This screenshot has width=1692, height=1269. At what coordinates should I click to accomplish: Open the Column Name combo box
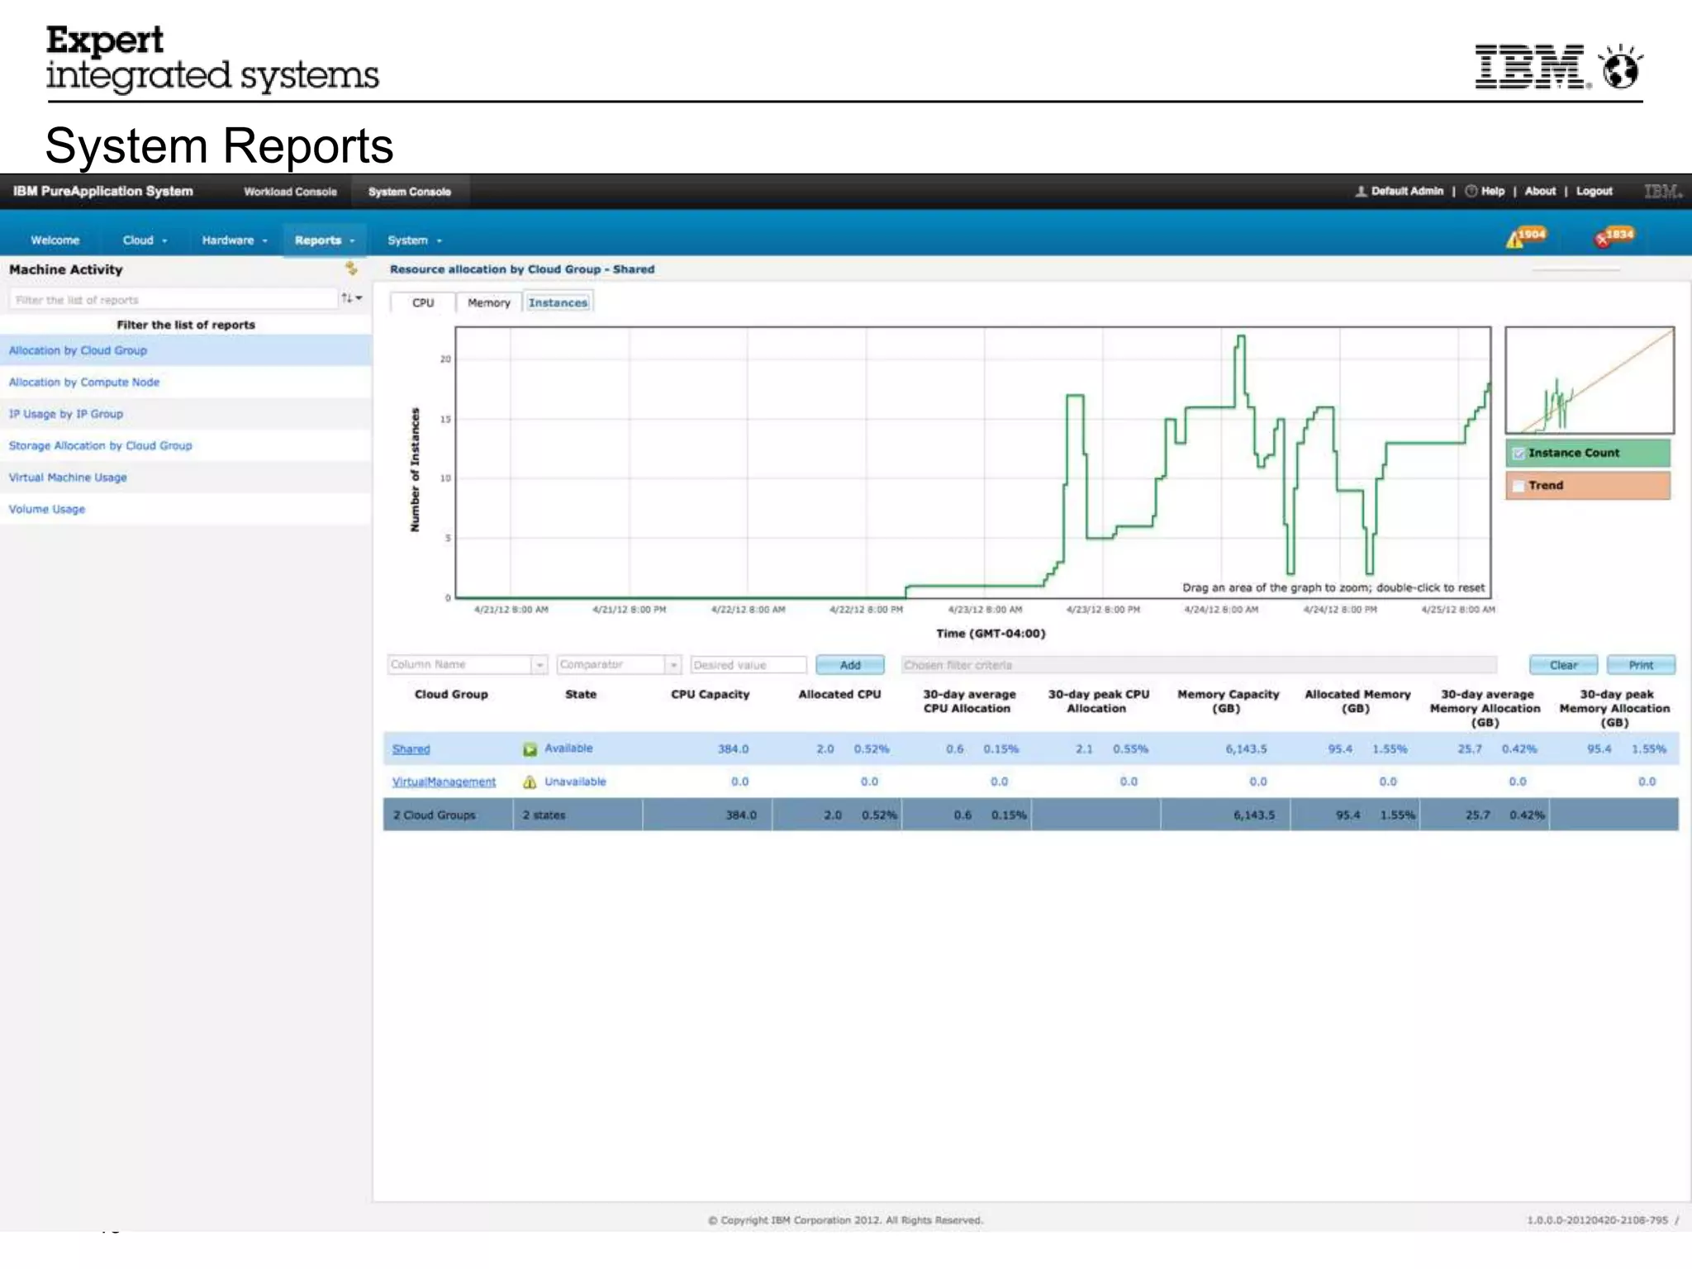[468, 664]
